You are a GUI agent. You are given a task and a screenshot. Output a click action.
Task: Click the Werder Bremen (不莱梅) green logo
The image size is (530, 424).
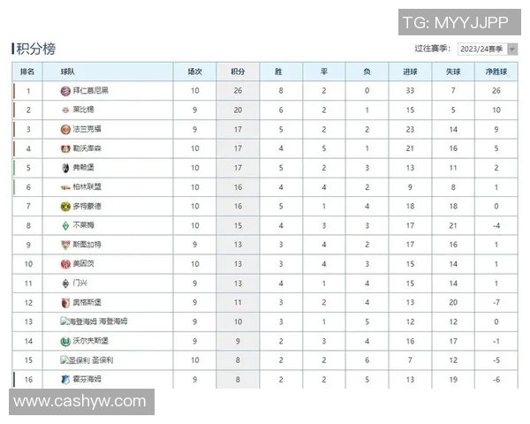pyautogui.click(x=65, y=225)
